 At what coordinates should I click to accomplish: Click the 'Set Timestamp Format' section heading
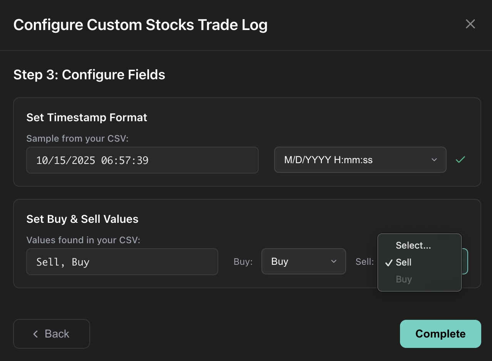point(87,117)
